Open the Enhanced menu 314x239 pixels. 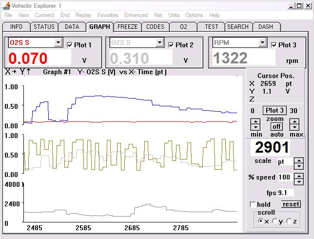[x=136, y=15]
